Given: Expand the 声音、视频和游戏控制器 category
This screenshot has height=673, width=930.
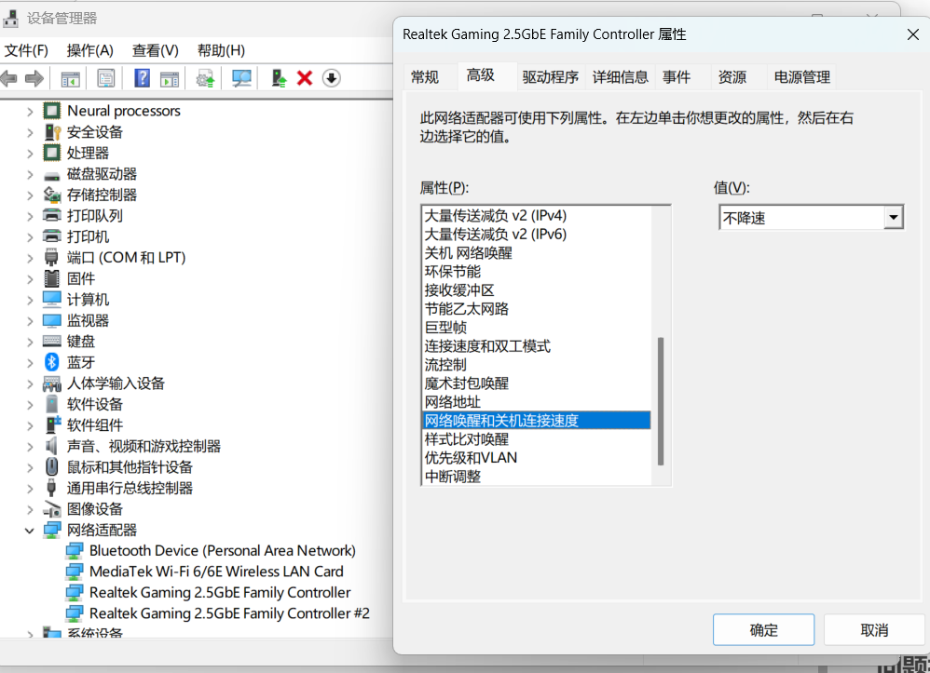Looking at the screenshot, I should 30,447.
